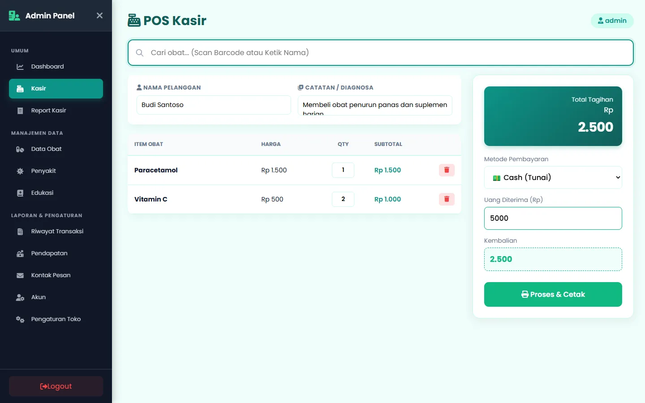Delete Vitamin C with its trash icon

pos(447,199)
